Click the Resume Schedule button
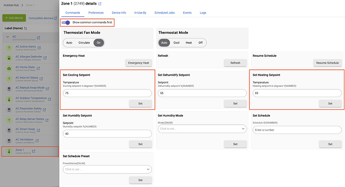The width and height of the screenshot is (345, 187). pos(327,63)
